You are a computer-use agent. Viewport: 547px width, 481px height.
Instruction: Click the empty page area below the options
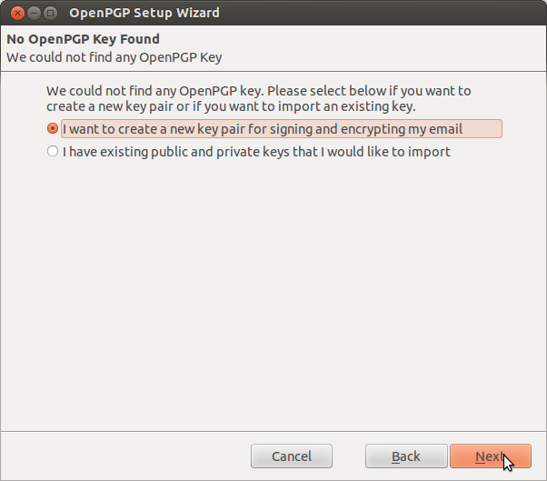[273, 293]
